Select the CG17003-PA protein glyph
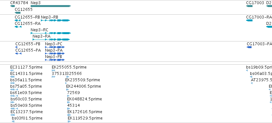The image size is (272, 123). tap(249, 47)
